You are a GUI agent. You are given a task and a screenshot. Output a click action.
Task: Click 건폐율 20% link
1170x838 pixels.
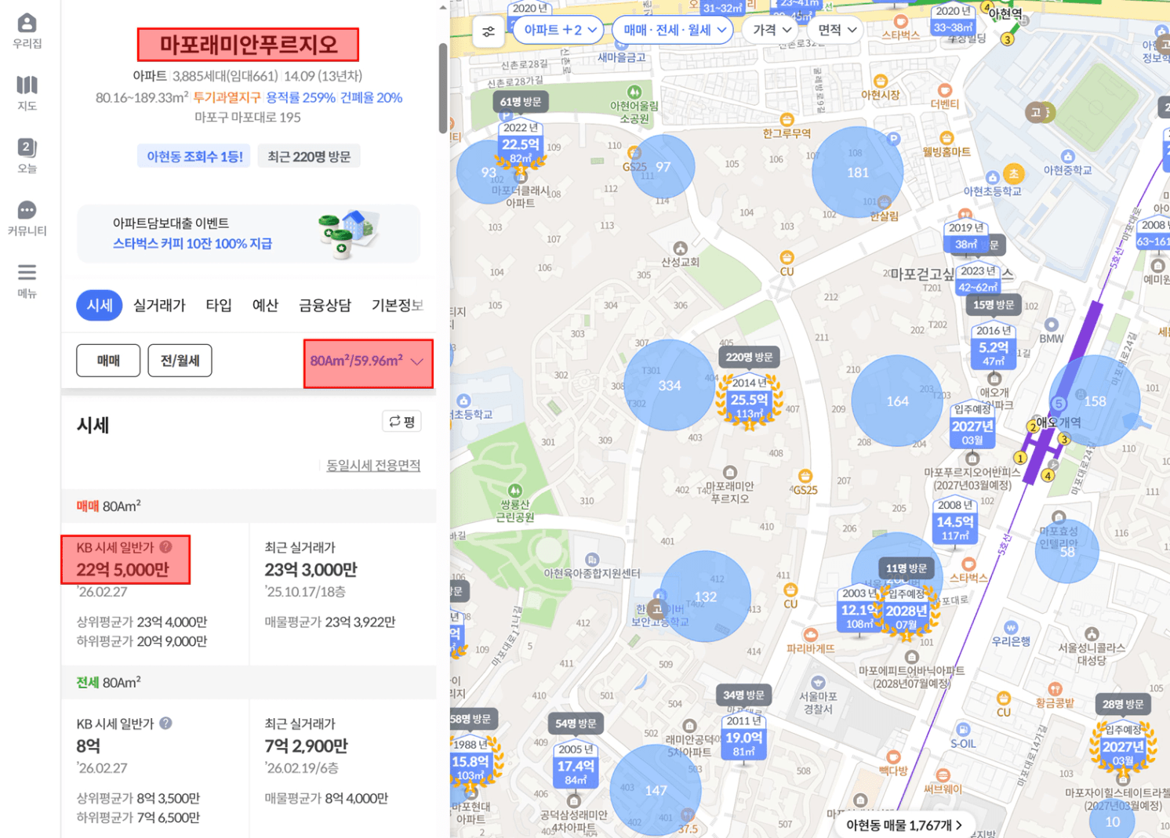pyautogui.click(x=371, y=97)
